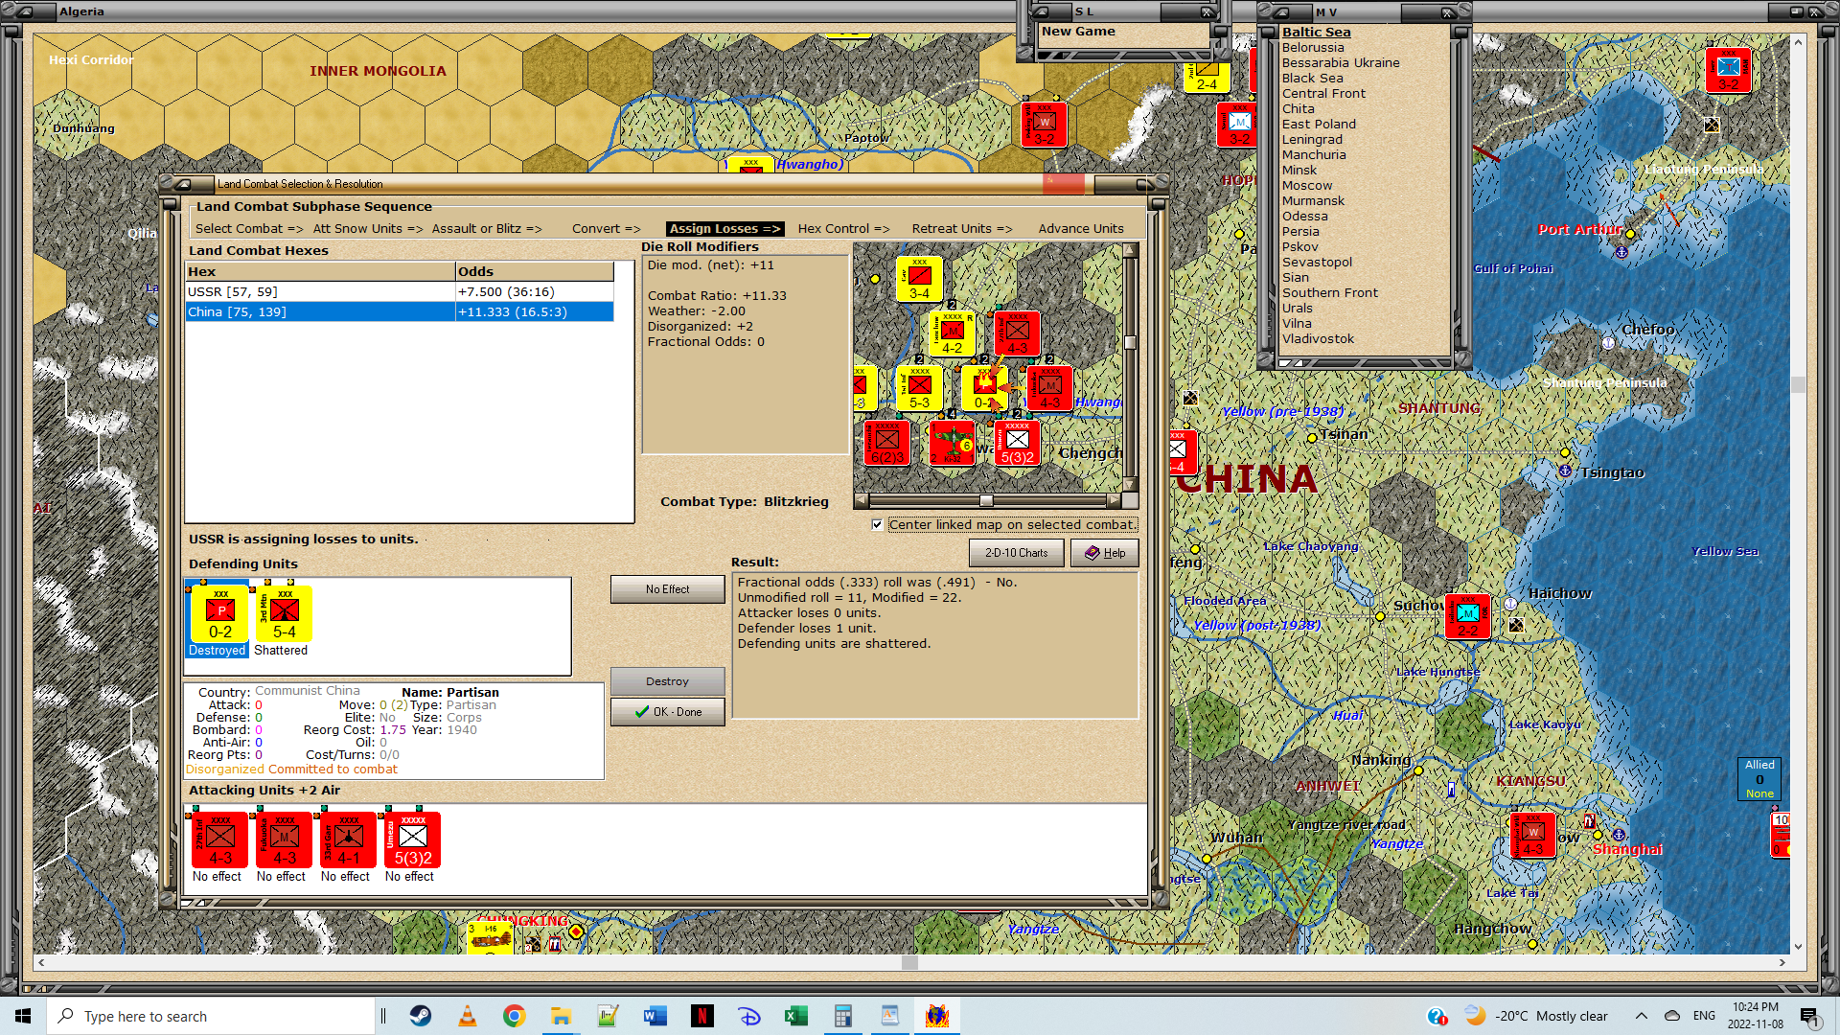The width and height of the screenshot is (1840, 1035).
Task: Select the 0-2 Partisan defending unit
Action: point(220,614)
